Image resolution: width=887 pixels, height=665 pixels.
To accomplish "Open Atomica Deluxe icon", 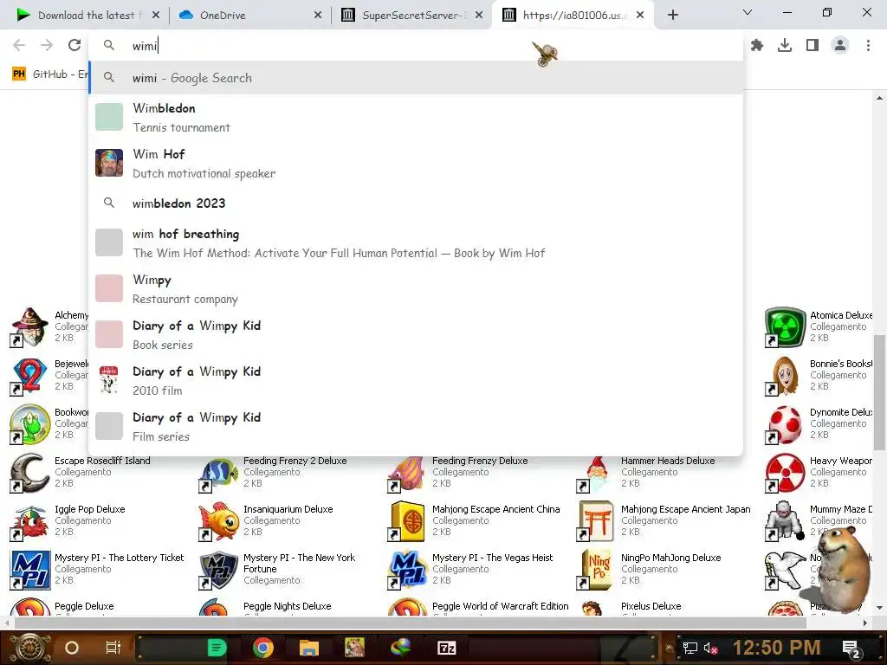I will 785,326.
